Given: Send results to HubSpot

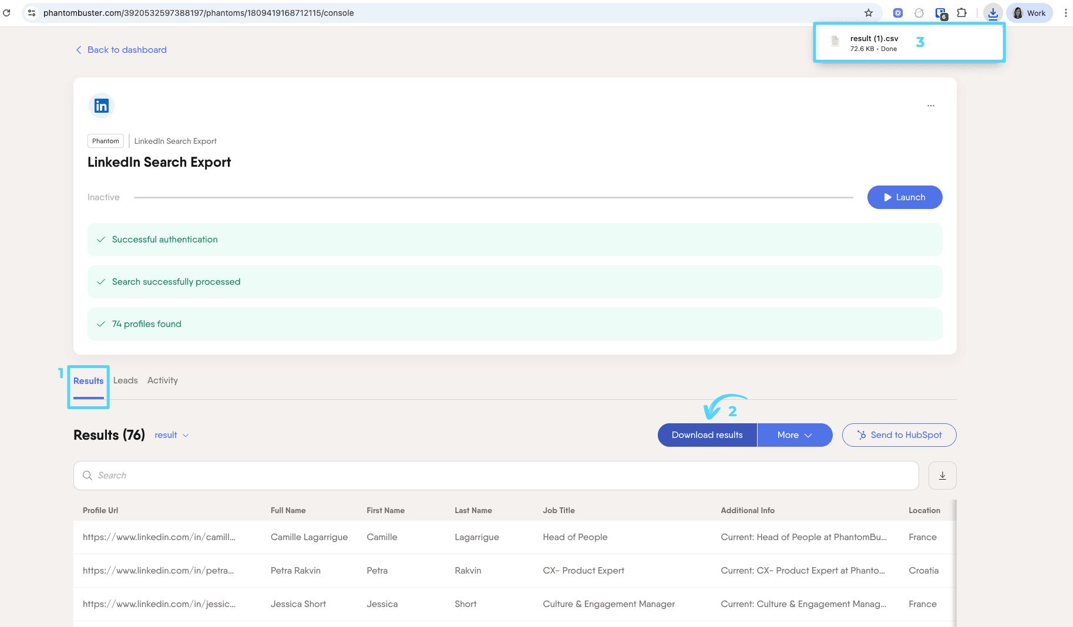Looking at the screenshot, I should click(x=899, y=435).
